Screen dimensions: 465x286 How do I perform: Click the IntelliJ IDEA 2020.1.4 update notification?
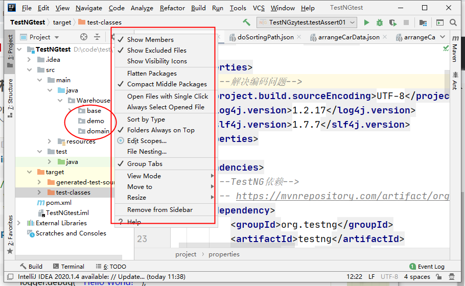(101, 277)
